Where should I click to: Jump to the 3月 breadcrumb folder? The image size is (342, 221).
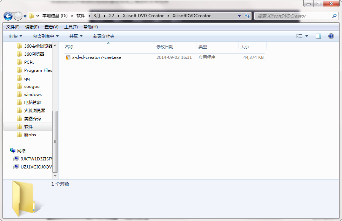97,16
